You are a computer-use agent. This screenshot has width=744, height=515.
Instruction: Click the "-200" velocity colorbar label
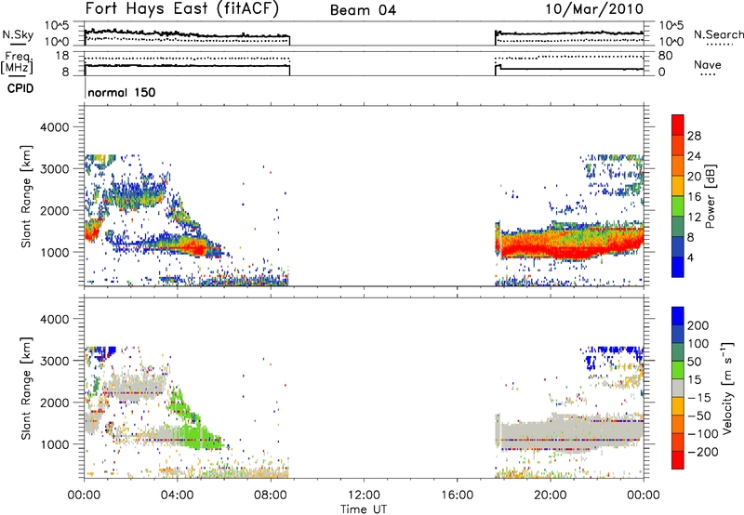click(702, 452)
